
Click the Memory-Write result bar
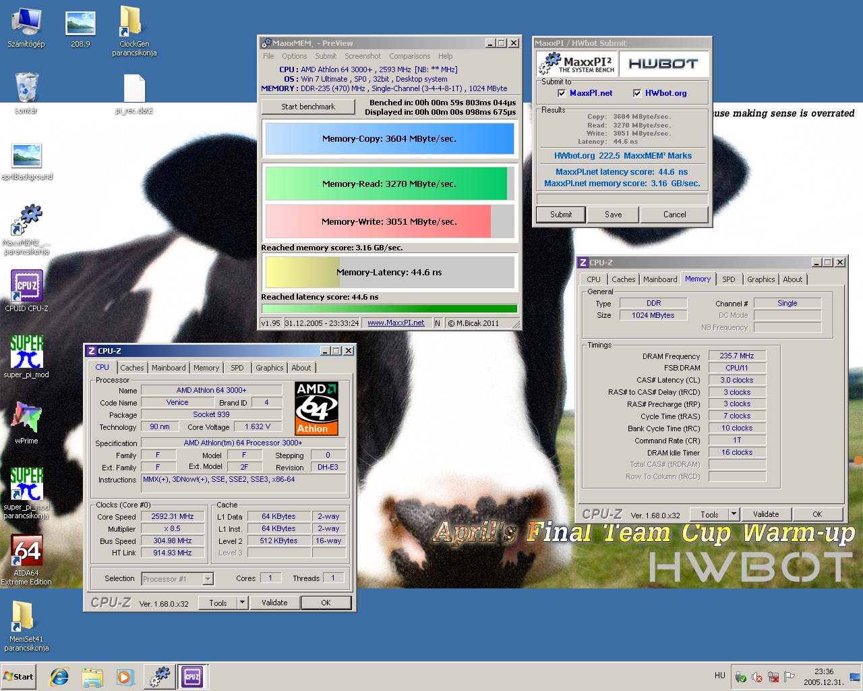pyautogui.click(x=390, y=221)
